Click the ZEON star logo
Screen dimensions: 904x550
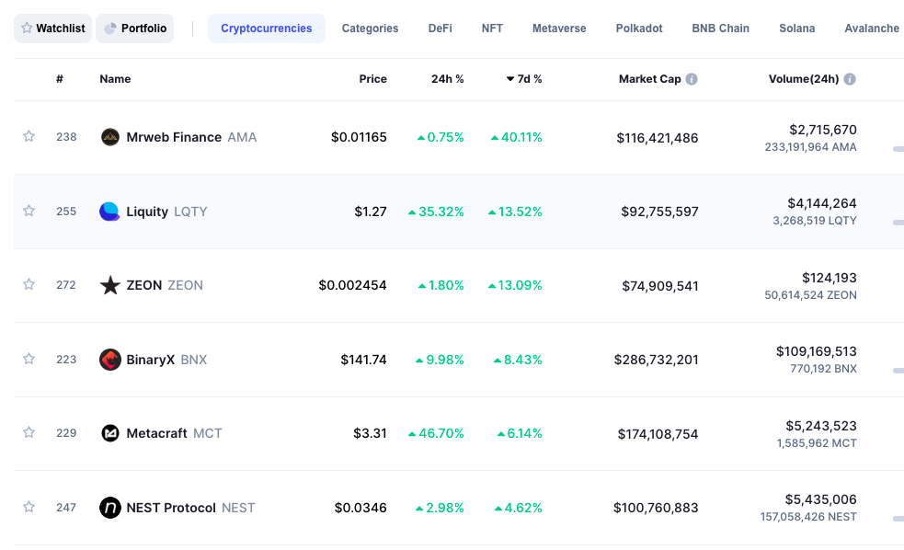click(x=110, y=285)
